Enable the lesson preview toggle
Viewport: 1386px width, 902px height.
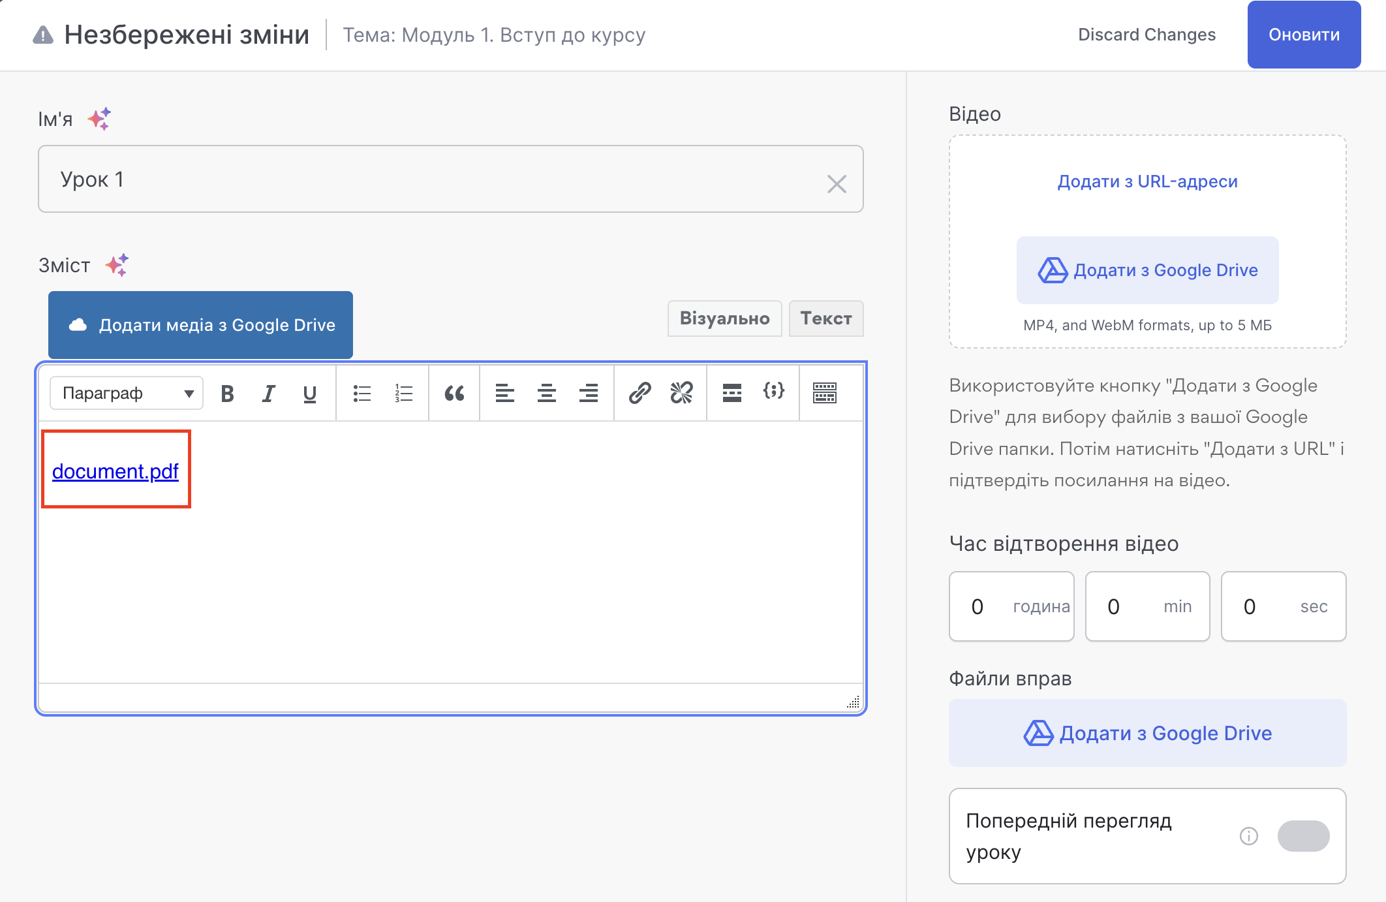pyautogui.click(x=1303, y=836)
